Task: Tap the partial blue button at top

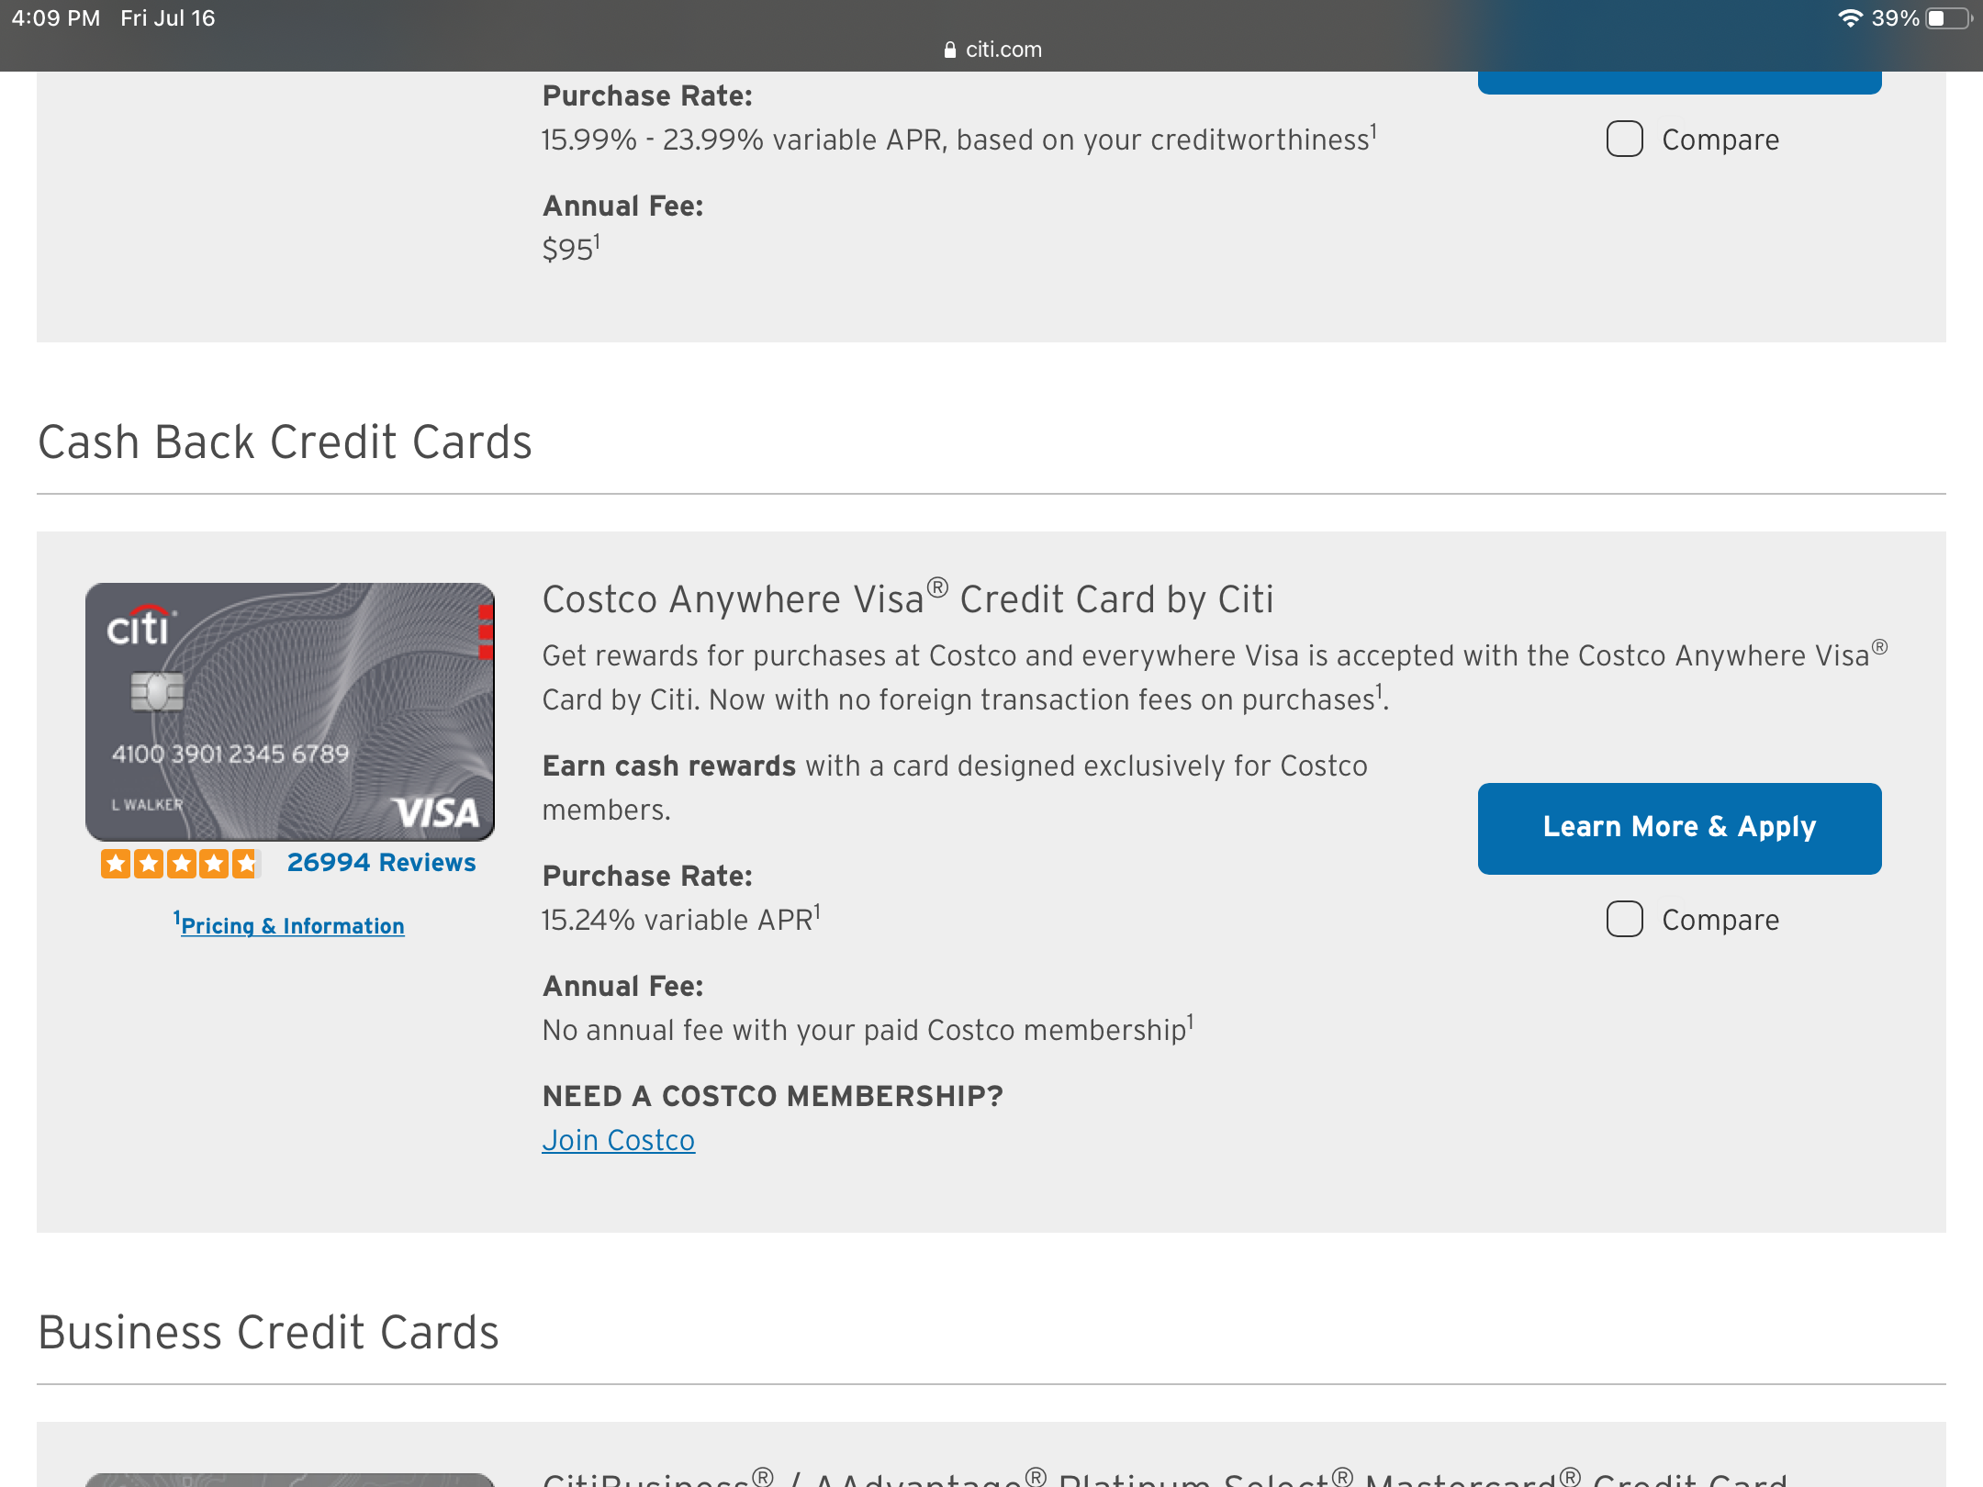Action: click(x=1679, y=83)
